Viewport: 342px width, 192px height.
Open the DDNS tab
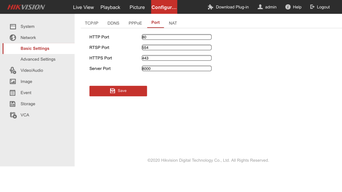click(113, 23)
